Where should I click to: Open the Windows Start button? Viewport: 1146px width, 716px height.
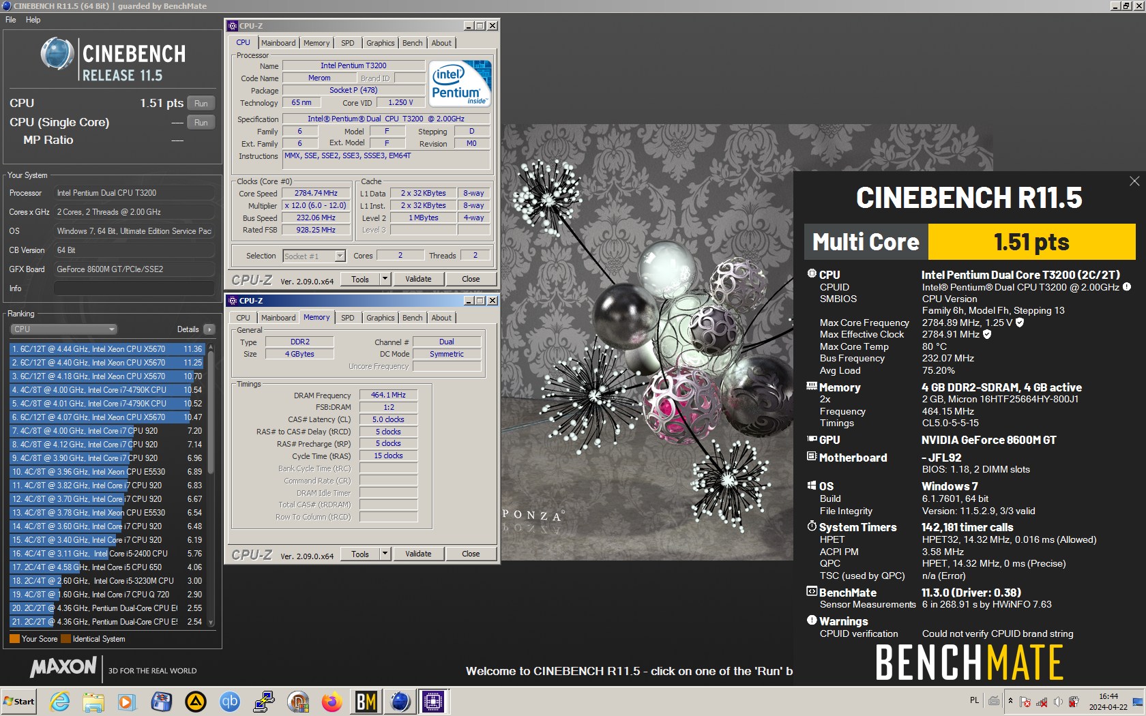click(x=19, y=701)
